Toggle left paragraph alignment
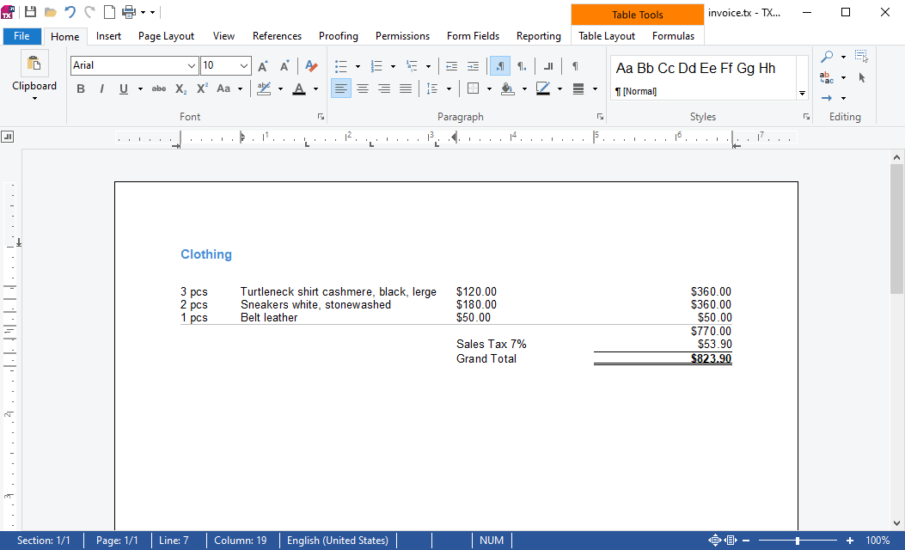The width and height of the screenshot is (905, 550). point(341,89)
